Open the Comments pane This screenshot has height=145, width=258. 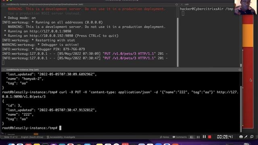[179, 137]
